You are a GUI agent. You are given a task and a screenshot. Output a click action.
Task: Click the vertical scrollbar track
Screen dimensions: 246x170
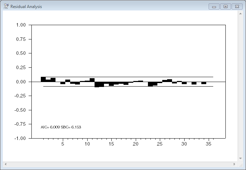[x=240, y=87]
